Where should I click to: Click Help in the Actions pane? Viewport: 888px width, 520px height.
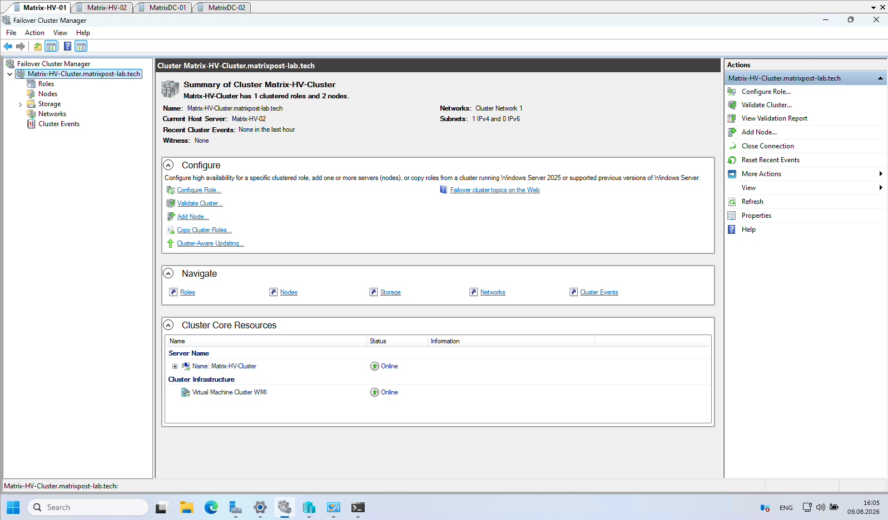pos(748,229)
